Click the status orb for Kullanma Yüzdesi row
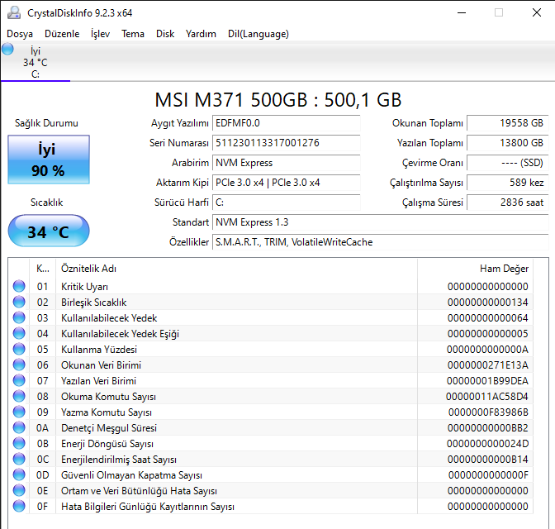Screen dimensions: 555x529 [x=19, y=350]
